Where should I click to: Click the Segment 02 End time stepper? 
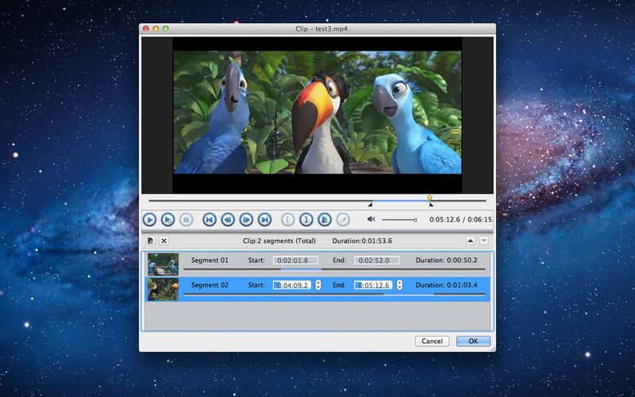pyautogui.click(x=400, y=285)
